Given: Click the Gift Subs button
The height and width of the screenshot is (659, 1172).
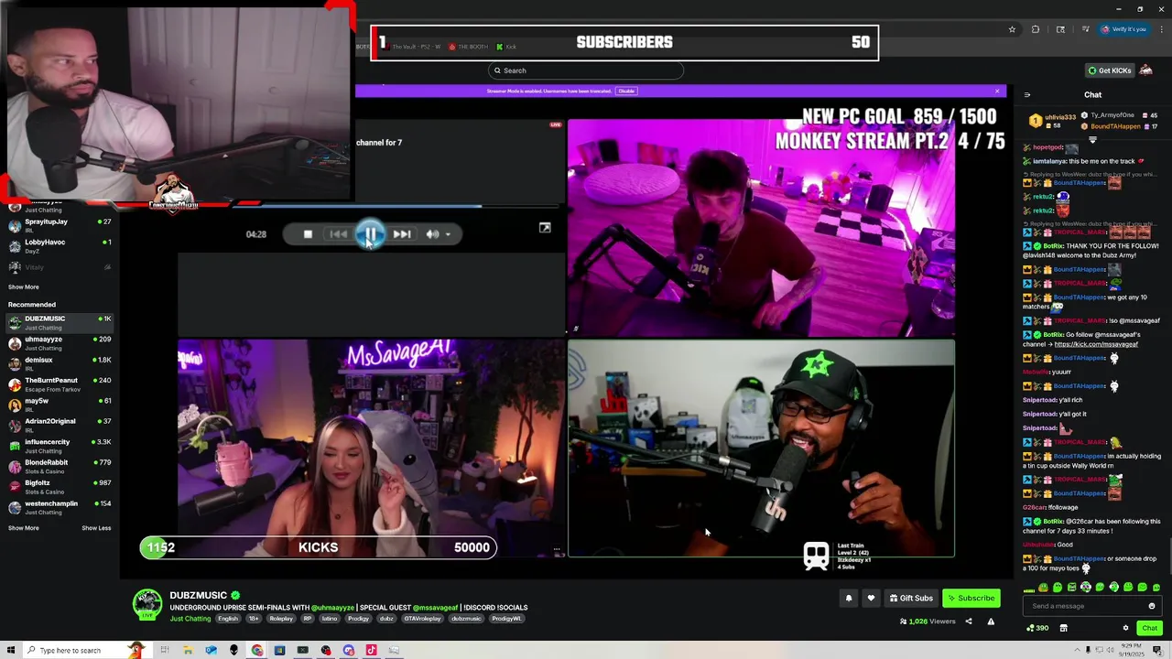Looking at the screenshot, I should (x=911, y=598).
